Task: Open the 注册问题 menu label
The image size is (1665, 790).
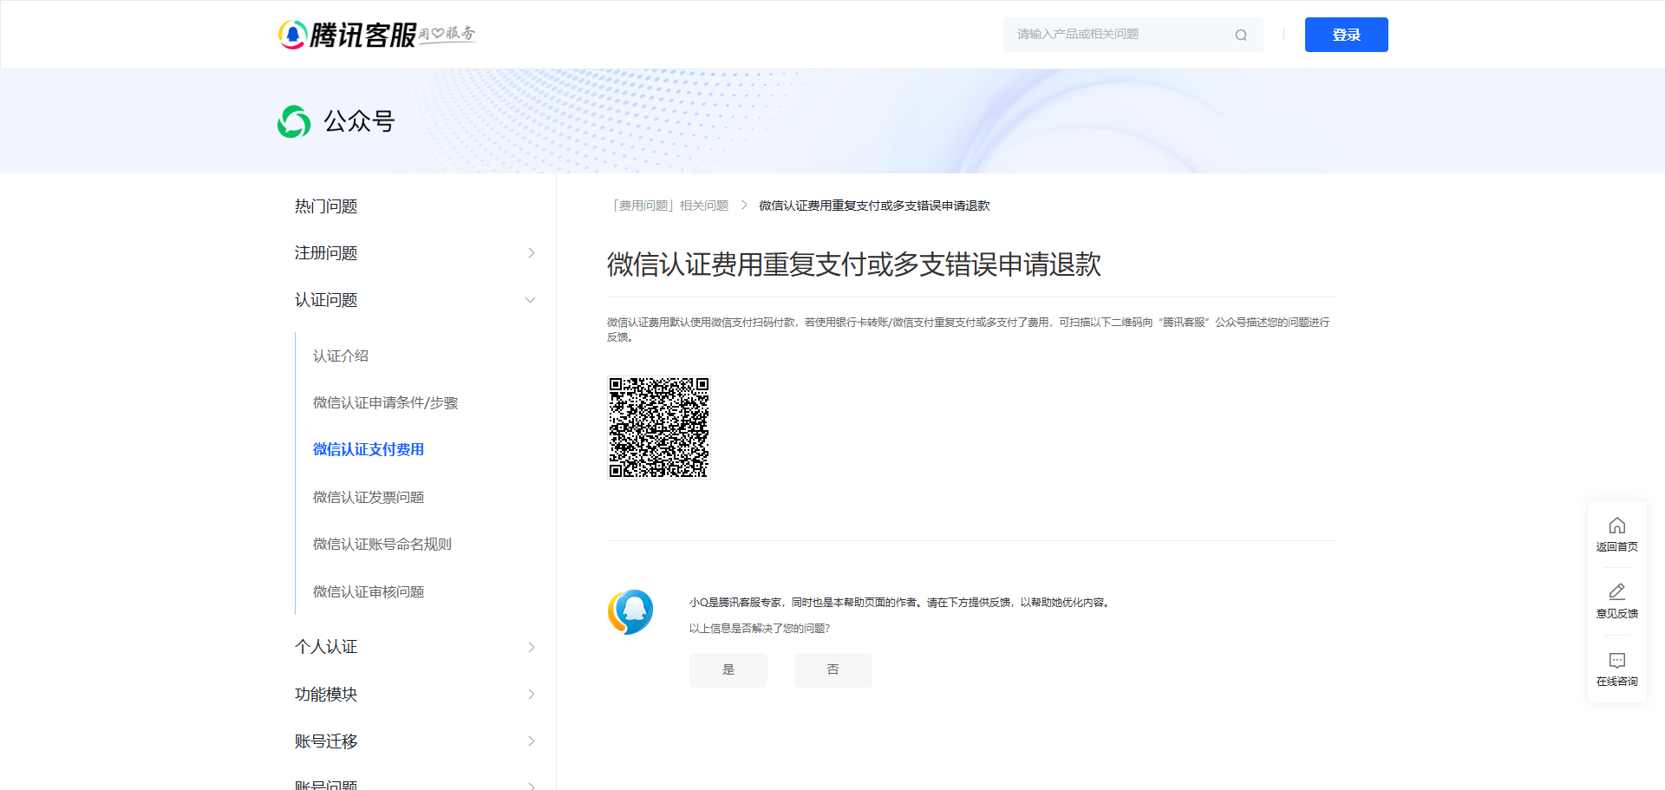Action: point(326,253)
